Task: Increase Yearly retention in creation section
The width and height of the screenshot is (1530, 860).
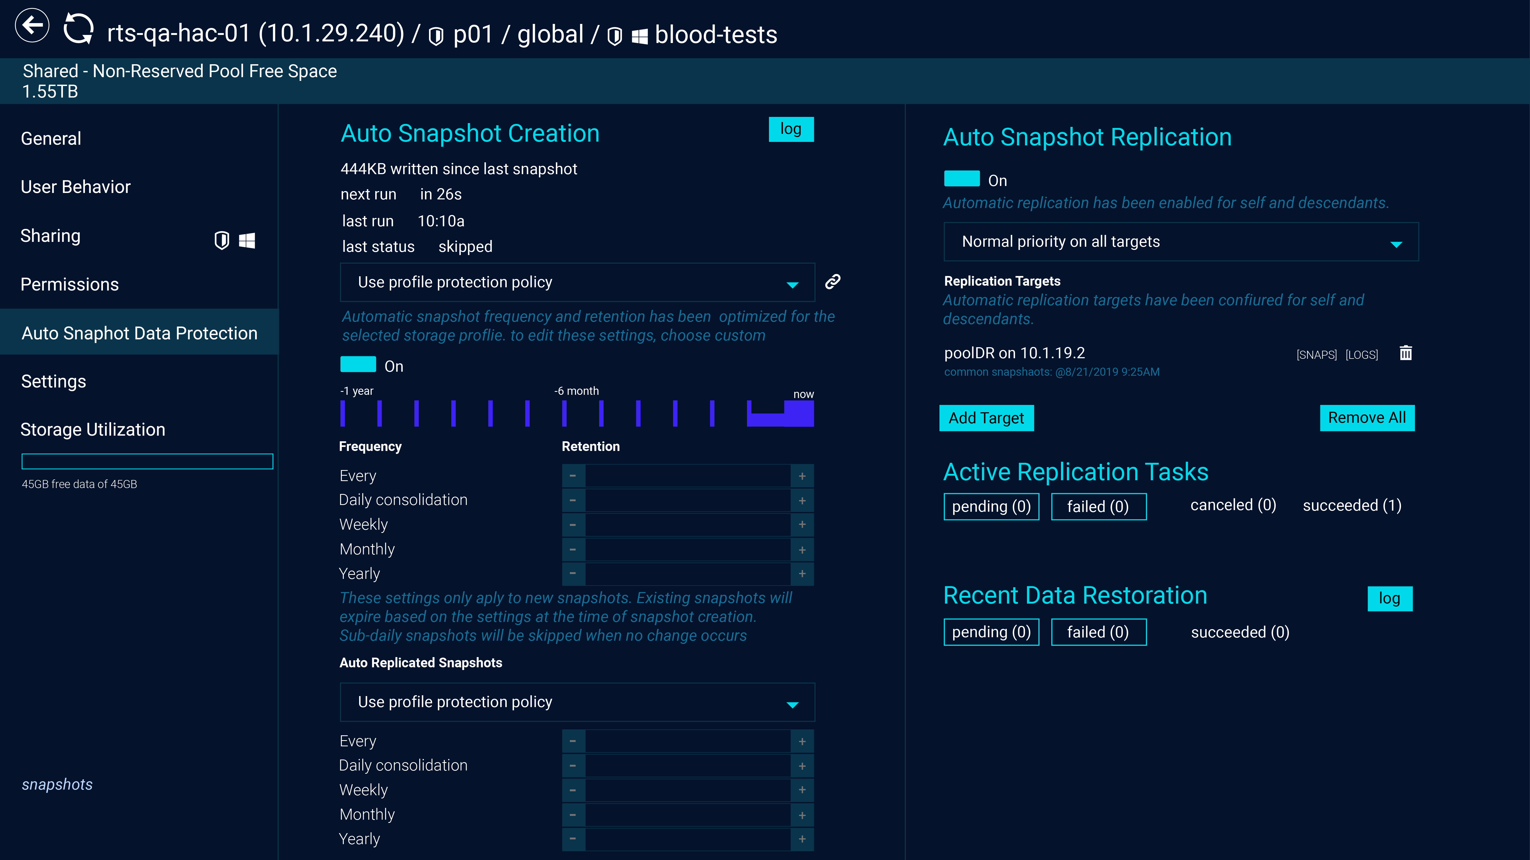Action: pos(802,574)
